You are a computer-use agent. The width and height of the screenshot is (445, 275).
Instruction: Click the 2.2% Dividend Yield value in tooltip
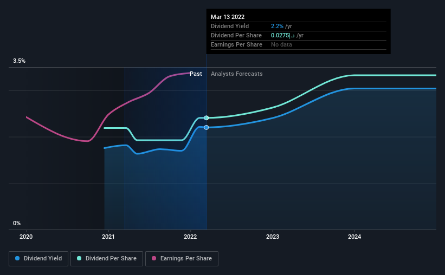[277, 26]
